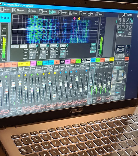The image size is (138, 156).
Task: Click the Copy clipboard icon
Action: 127,27
